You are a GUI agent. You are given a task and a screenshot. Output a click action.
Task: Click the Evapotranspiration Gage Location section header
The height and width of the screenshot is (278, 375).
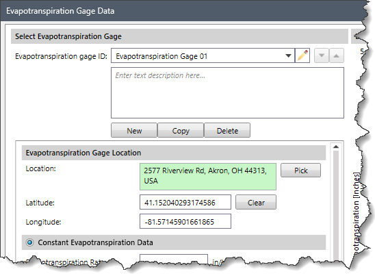click(174, 153)
